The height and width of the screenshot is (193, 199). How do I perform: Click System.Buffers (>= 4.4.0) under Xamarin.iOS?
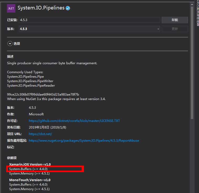click(x=28, y=169)
